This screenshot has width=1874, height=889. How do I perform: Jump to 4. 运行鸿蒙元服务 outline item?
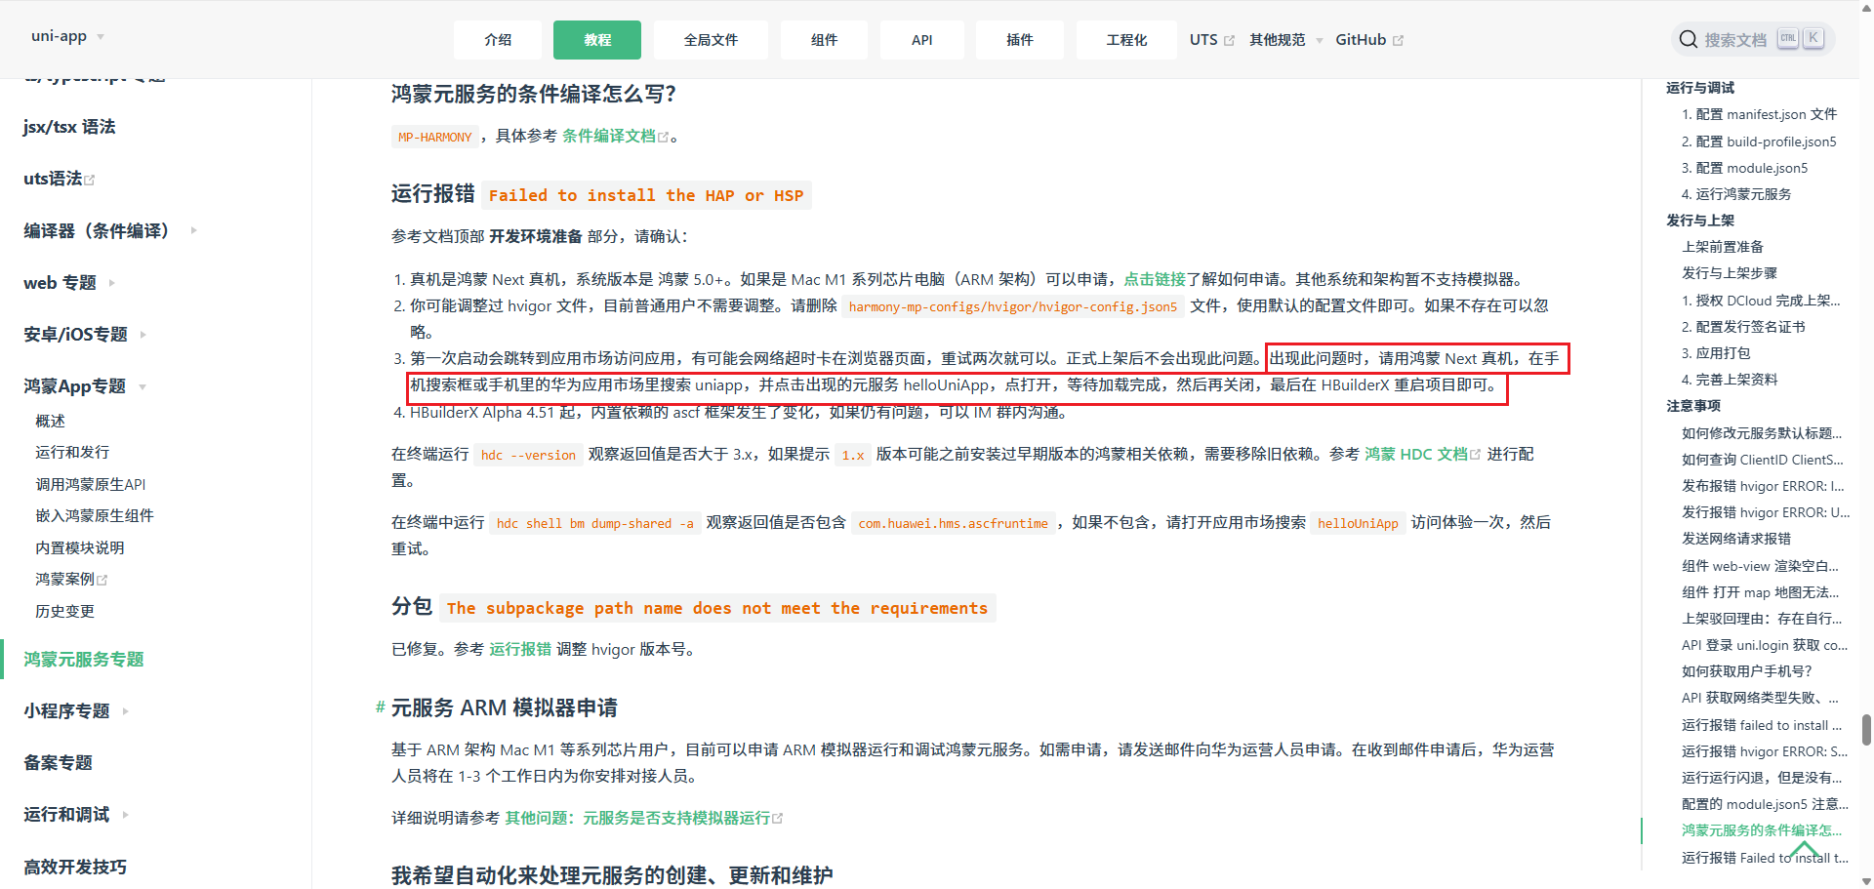(x=1736, y=194)
